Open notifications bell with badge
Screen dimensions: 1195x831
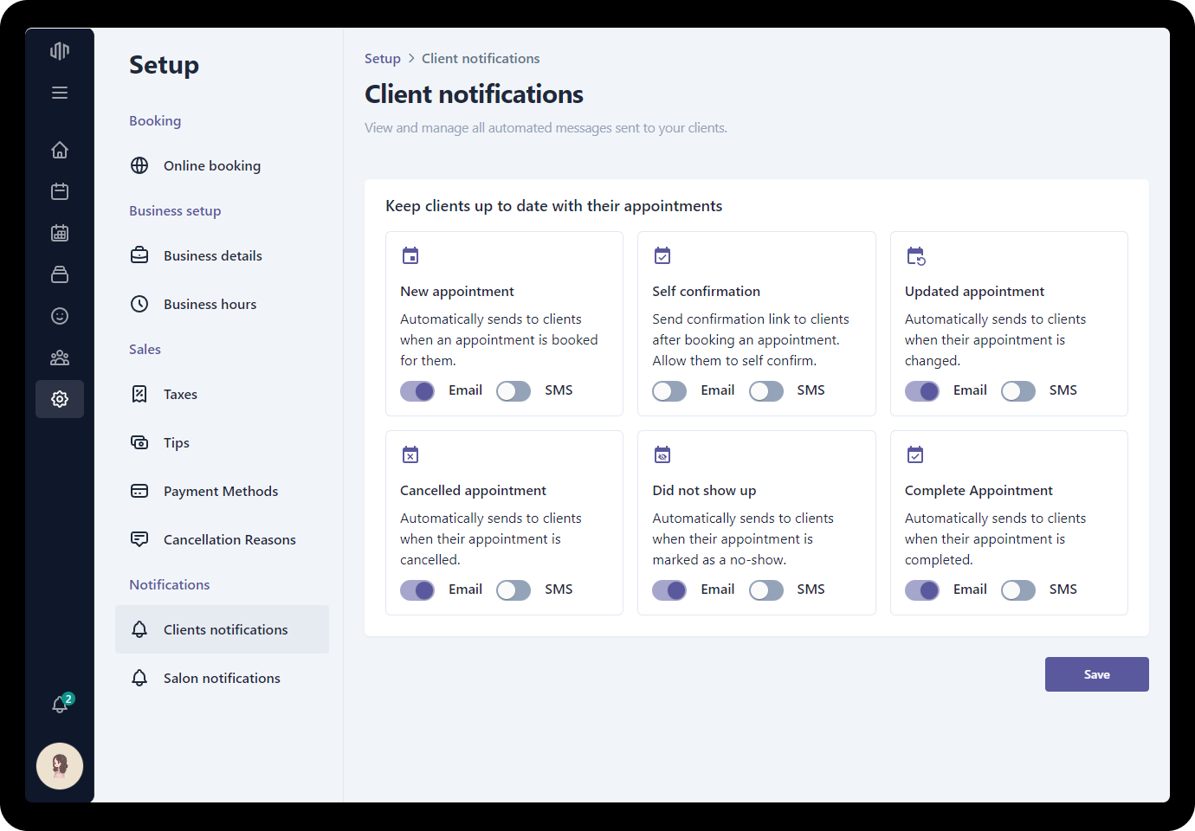pos(60,705)
